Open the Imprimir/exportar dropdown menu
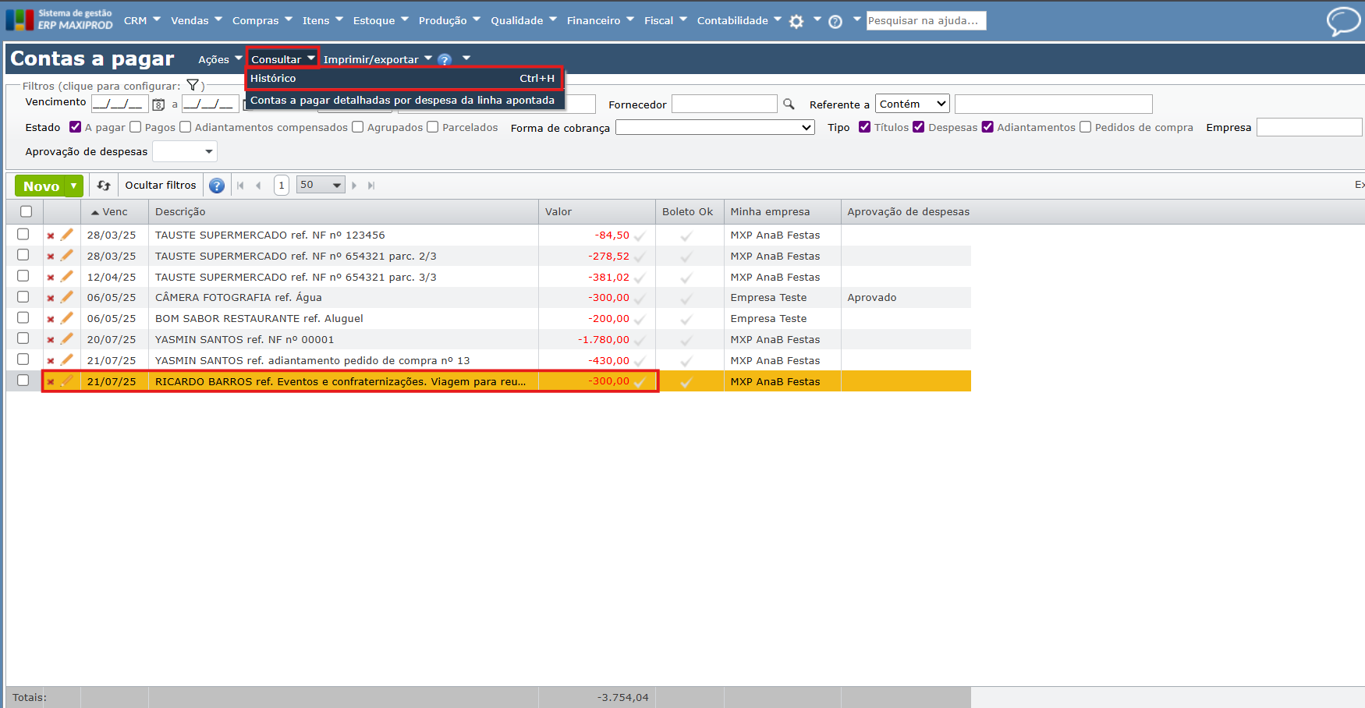 pos(378,59)
